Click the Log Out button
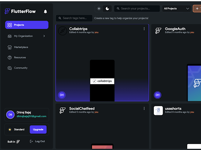This screenshot has width=201, height=150. click(x=37, y=141)
